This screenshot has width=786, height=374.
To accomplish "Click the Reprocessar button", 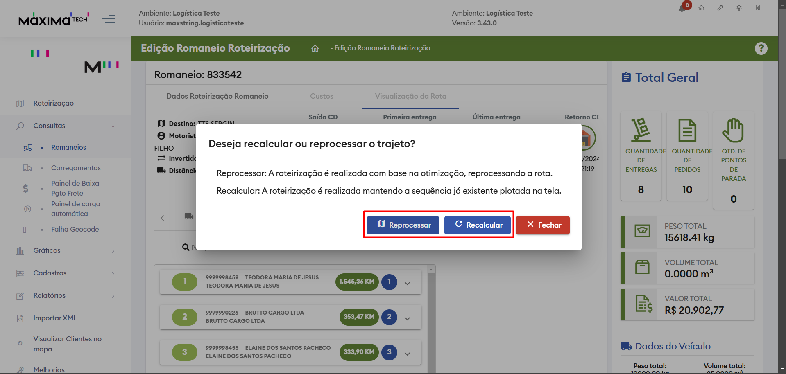I will 403,225.
